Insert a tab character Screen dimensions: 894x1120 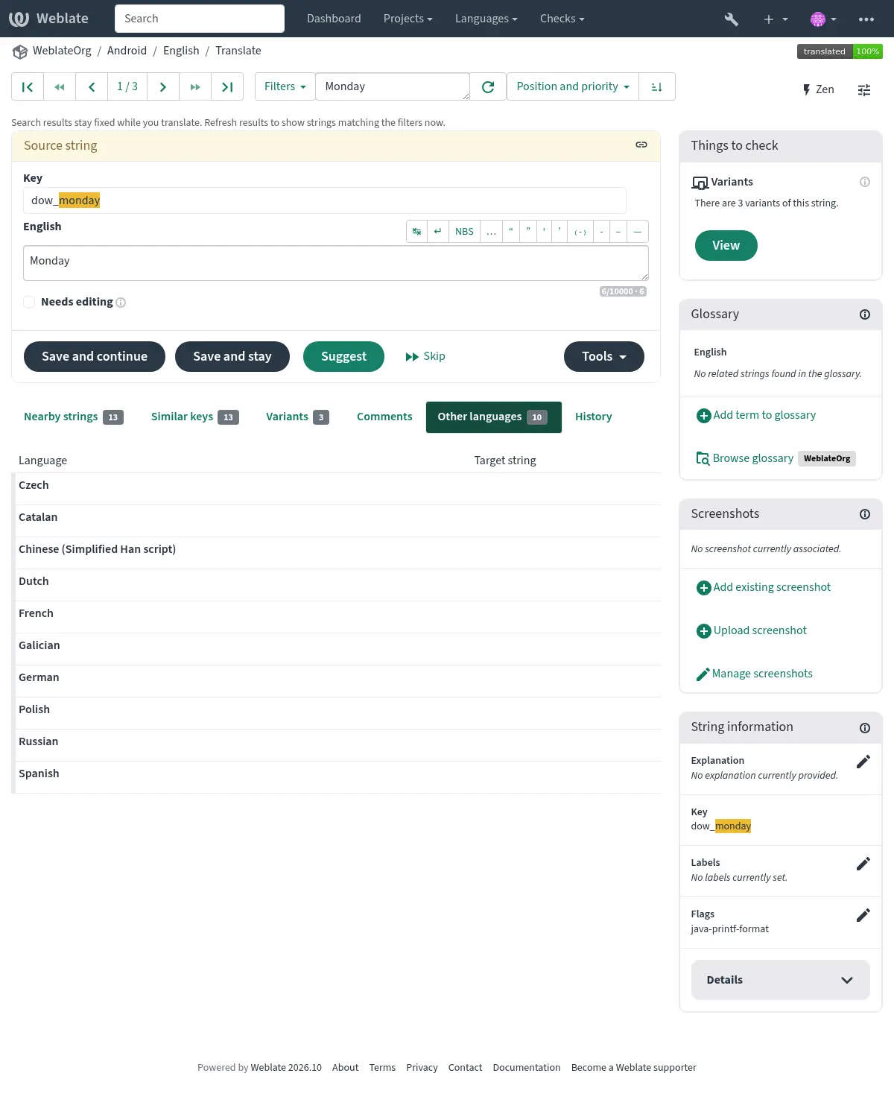pos(417,232)
